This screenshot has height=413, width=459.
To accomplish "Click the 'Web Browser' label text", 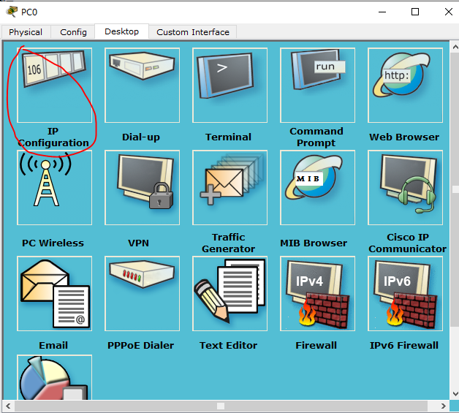I will pos(404,137).
